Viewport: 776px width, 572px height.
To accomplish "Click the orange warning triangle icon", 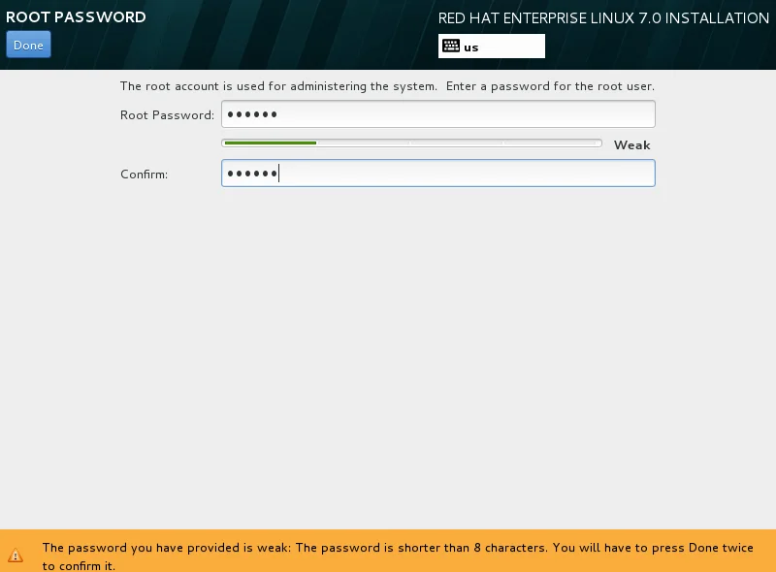I will 16,556.
